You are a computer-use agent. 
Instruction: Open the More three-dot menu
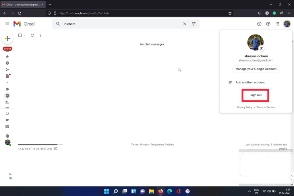click(40, 35)
